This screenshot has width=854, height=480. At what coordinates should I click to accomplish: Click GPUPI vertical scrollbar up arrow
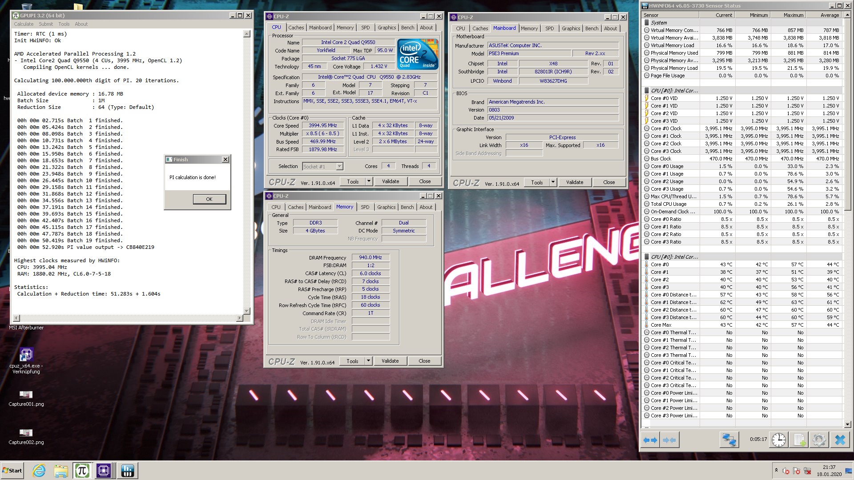point(247,34)
